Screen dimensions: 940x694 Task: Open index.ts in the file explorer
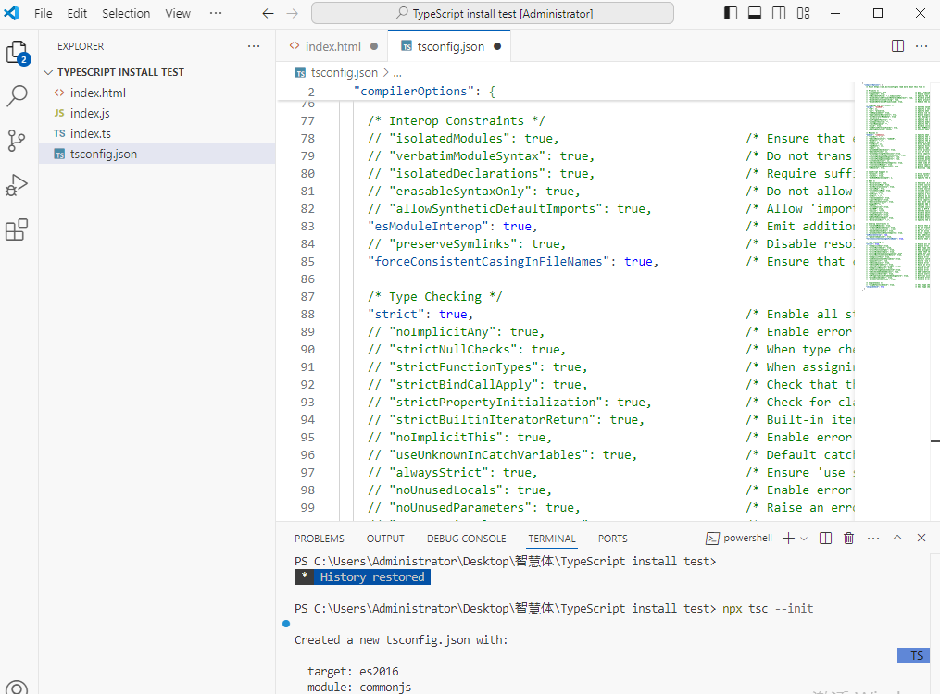91,133
